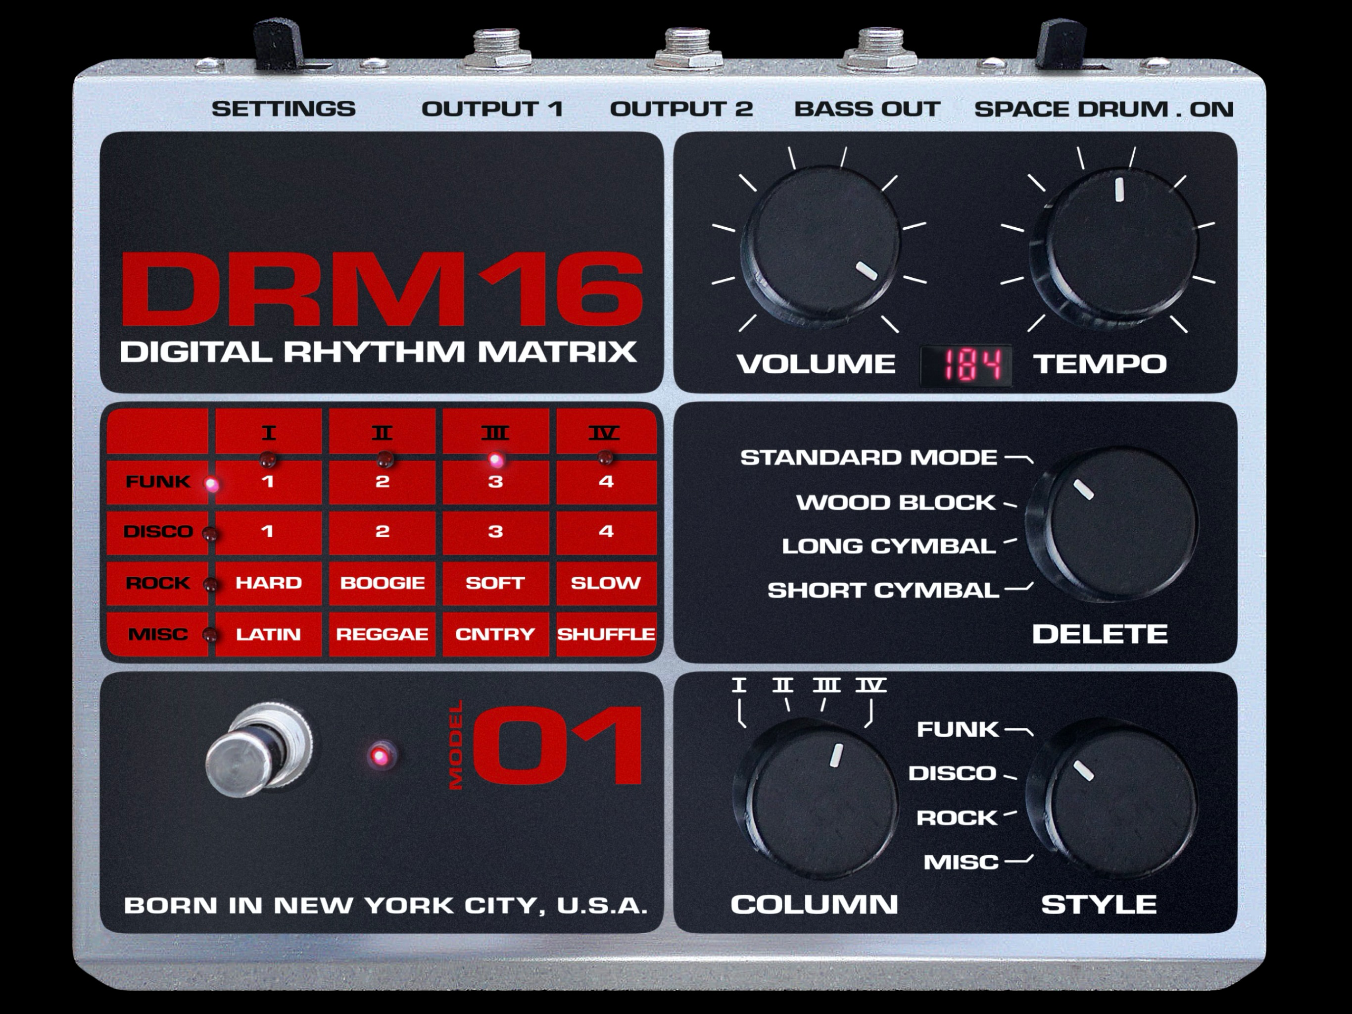Click the column III LED indicator
Screen dimensions: 1352x1014
(x=496, y=458)
